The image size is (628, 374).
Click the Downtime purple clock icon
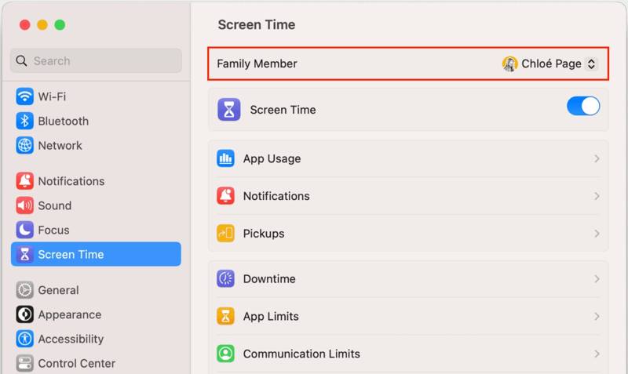tap(225, 278)
